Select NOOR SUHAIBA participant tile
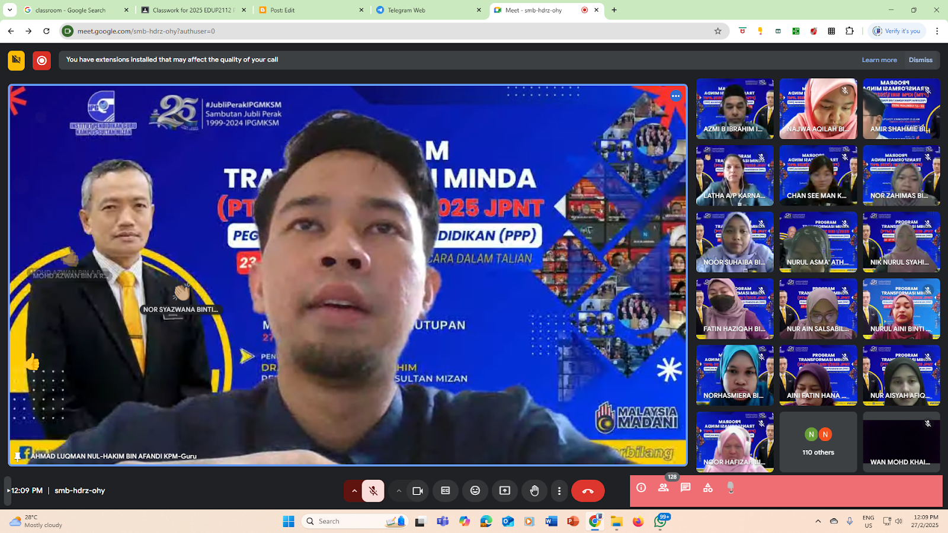 735,242
